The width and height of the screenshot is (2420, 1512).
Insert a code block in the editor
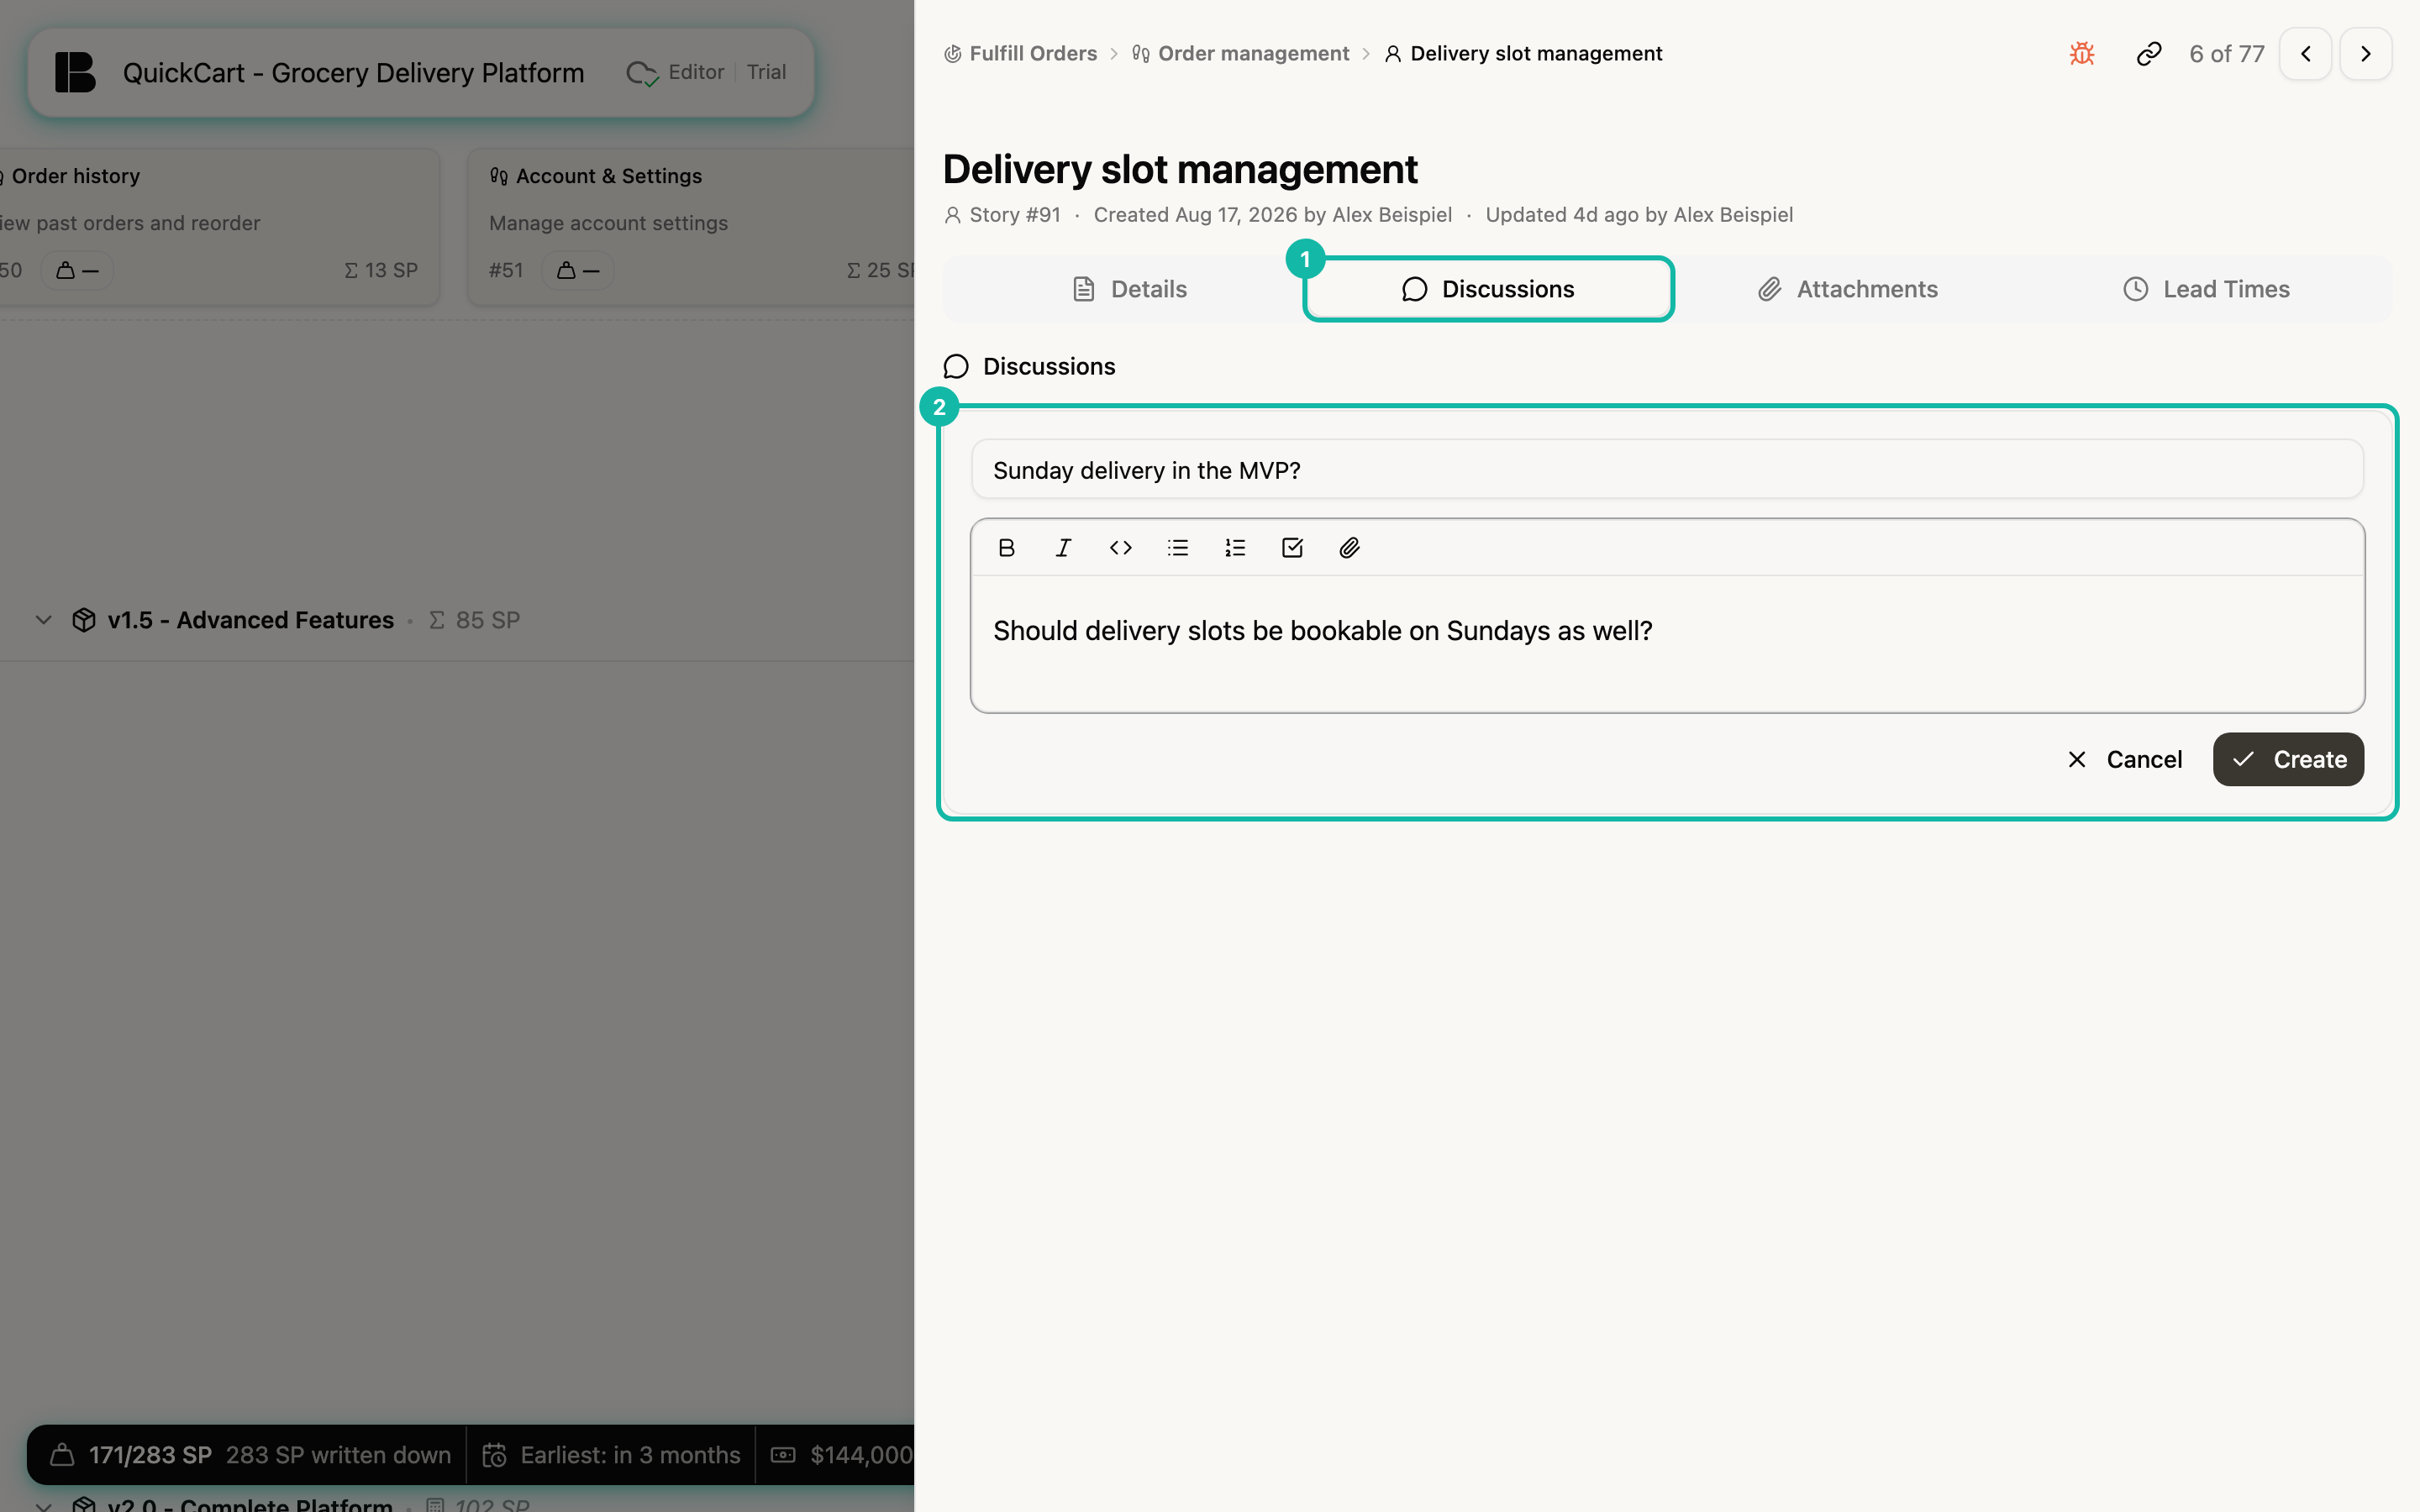coord(1120,547)
